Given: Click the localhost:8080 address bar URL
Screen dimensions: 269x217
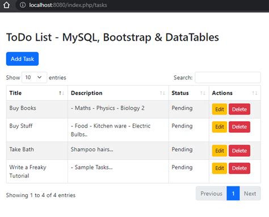Looking at the screenshot, I should [68, 5].
